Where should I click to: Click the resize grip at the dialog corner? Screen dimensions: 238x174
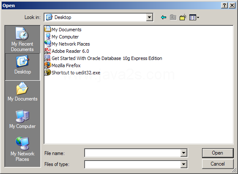[x=234, y=171]
